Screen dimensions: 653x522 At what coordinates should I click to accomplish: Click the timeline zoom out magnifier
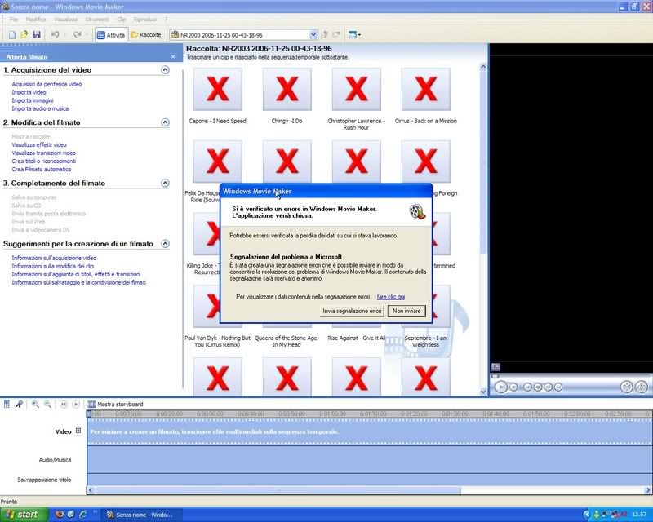(x=48, y=404)
